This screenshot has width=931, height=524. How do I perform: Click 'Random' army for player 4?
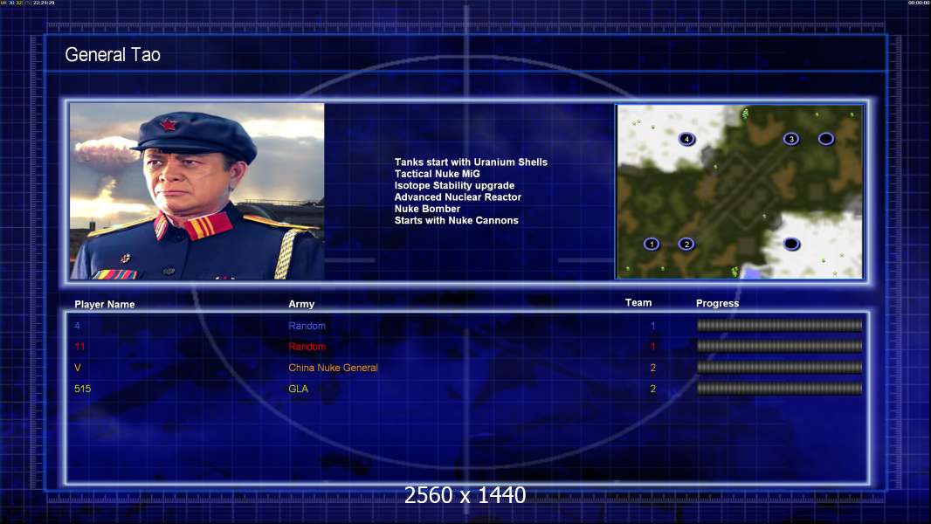(x=307, y=326)
